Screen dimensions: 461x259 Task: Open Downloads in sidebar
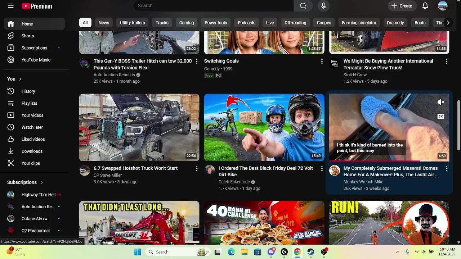[34, 151]
